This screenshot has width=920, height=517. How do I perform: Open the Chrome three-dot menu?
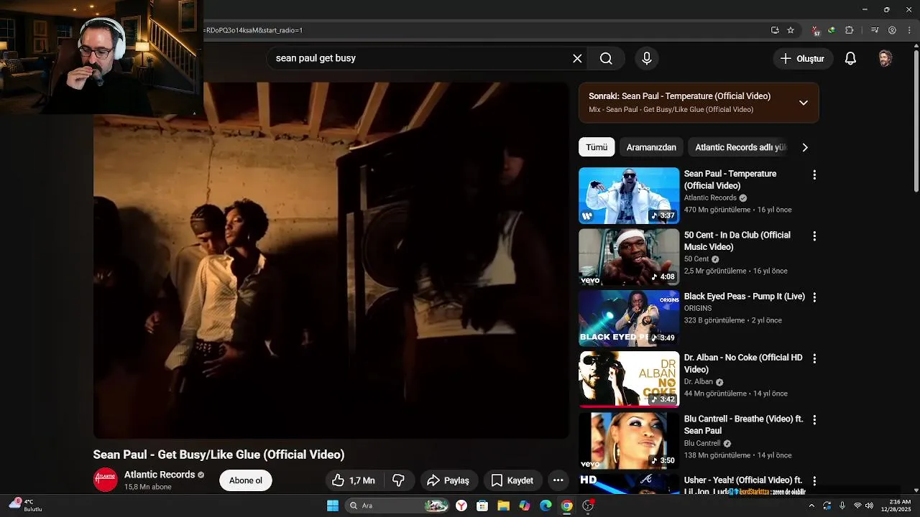(908, 30)
